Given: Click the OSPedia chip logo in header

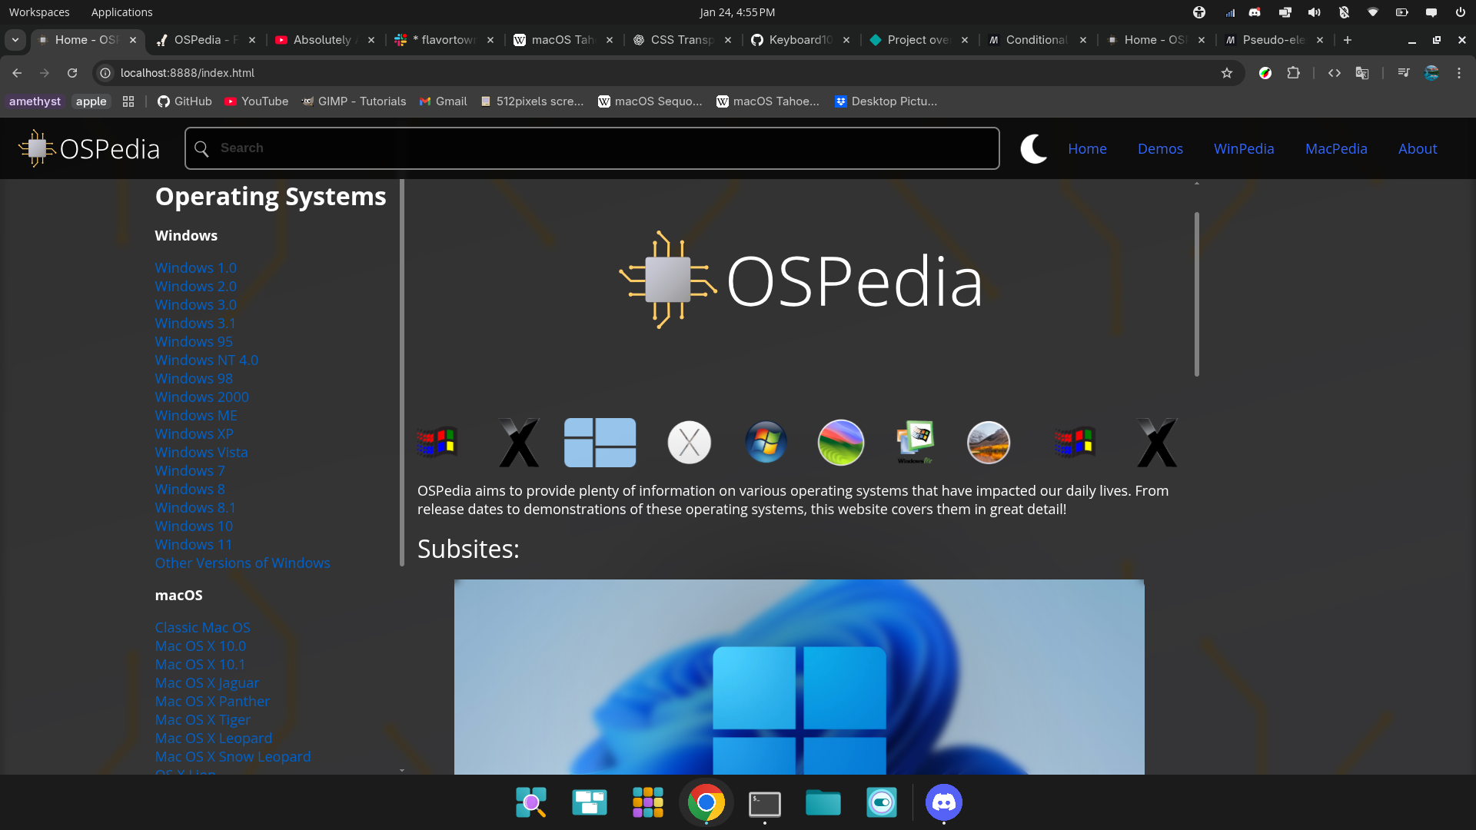Looking at the screenshot, I should coord(36,148).
